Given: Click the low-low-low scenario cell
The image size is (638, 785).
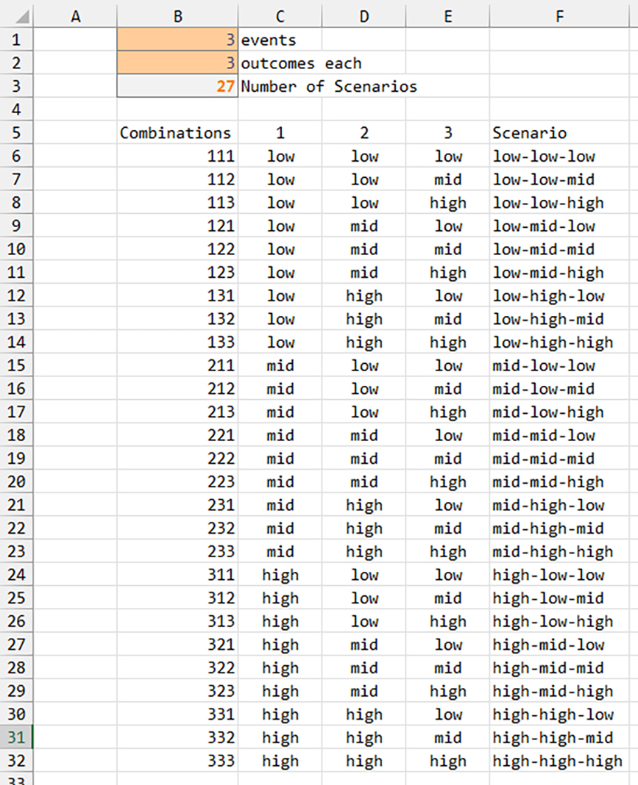Looking at the screenshot, I should pyautogui.click(x=559, y=156).
